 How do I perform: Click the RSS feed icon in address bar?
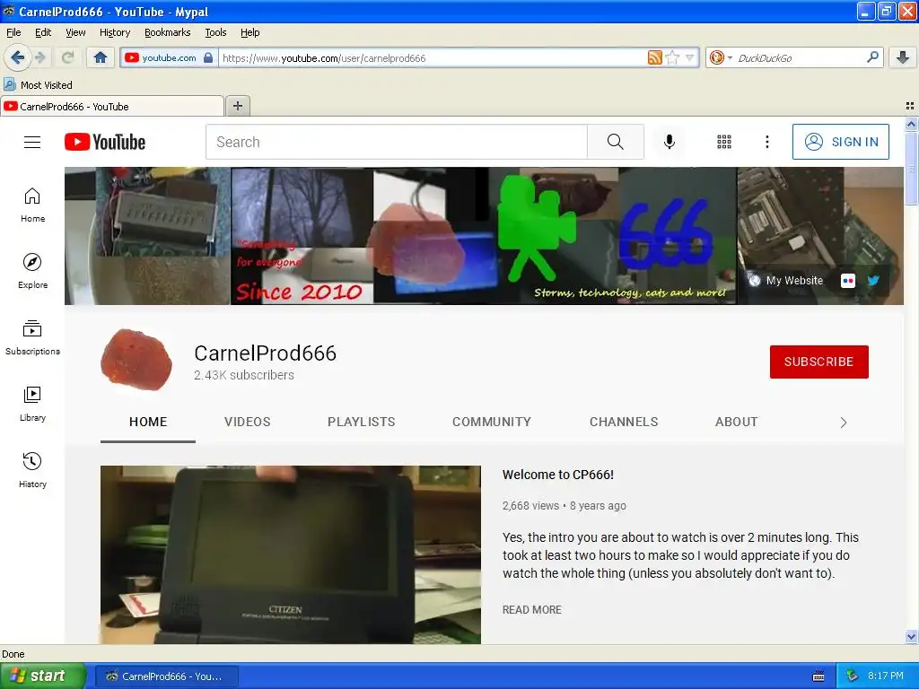(654, 57)
